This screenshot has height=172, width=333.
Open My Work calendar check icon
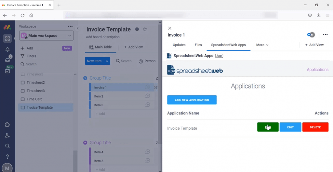(x=7, y=71)
